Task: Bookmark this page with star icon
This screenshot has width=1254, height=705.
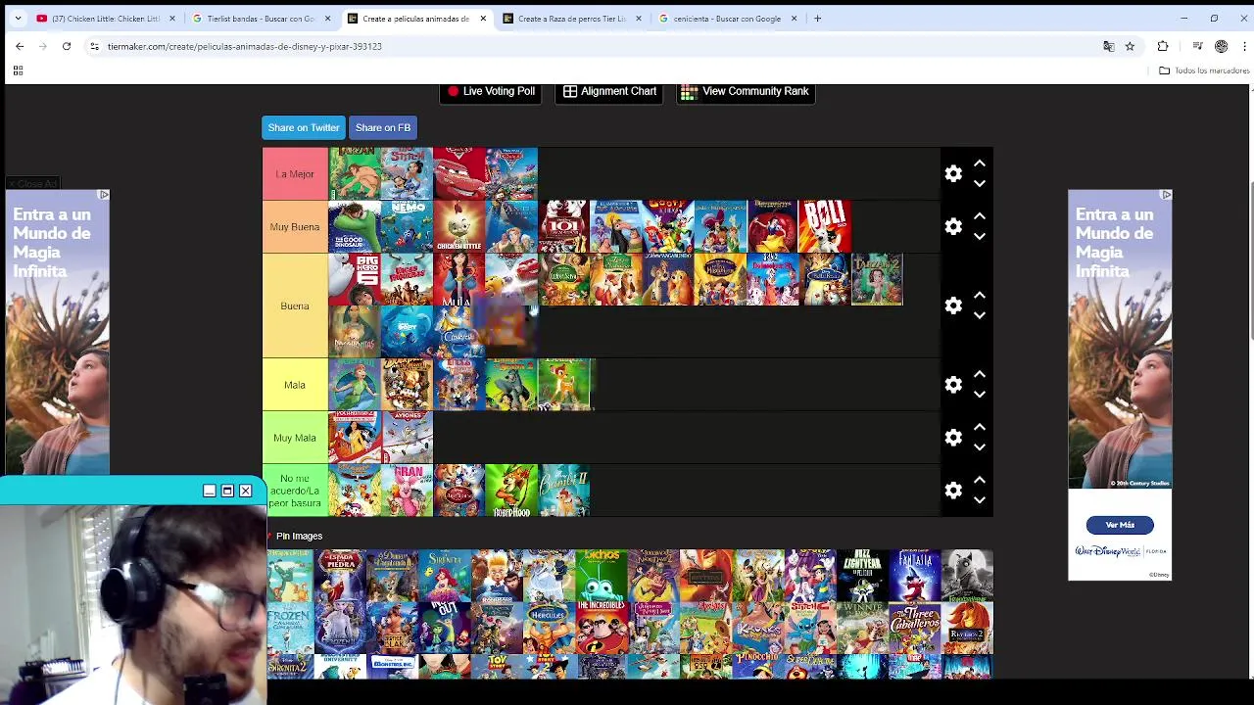Action: (1130, 46)
